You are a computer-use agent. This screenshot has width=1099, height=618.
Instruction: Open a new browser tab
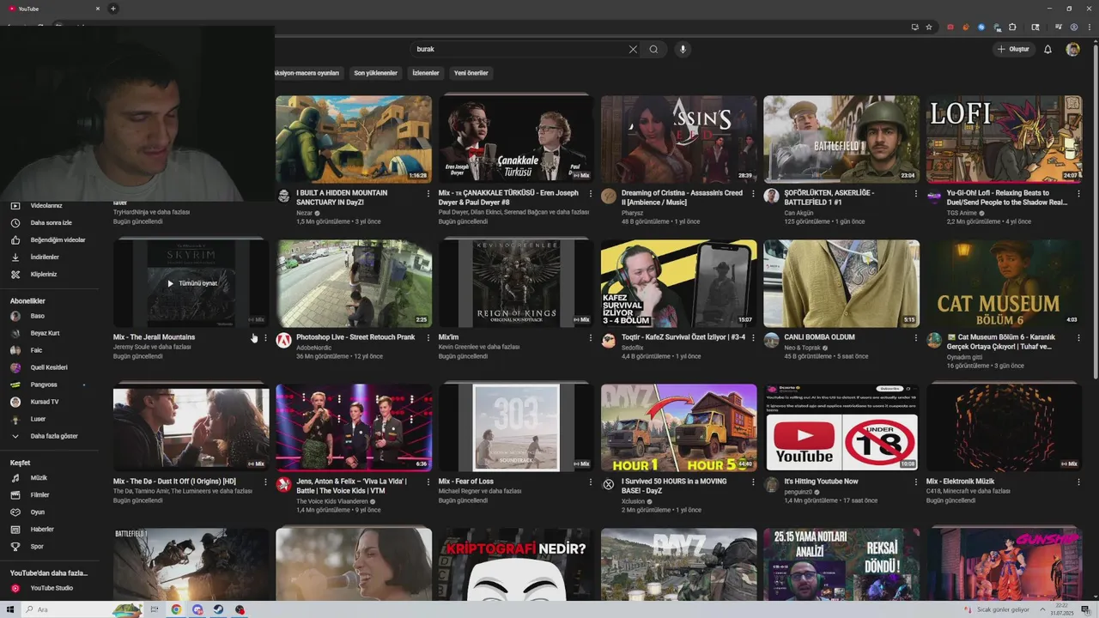click(x=112, y=9)
